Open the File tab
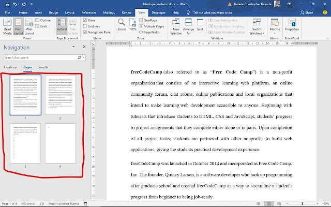This screenshot has height=207, width=331. [x=7, y=12]
